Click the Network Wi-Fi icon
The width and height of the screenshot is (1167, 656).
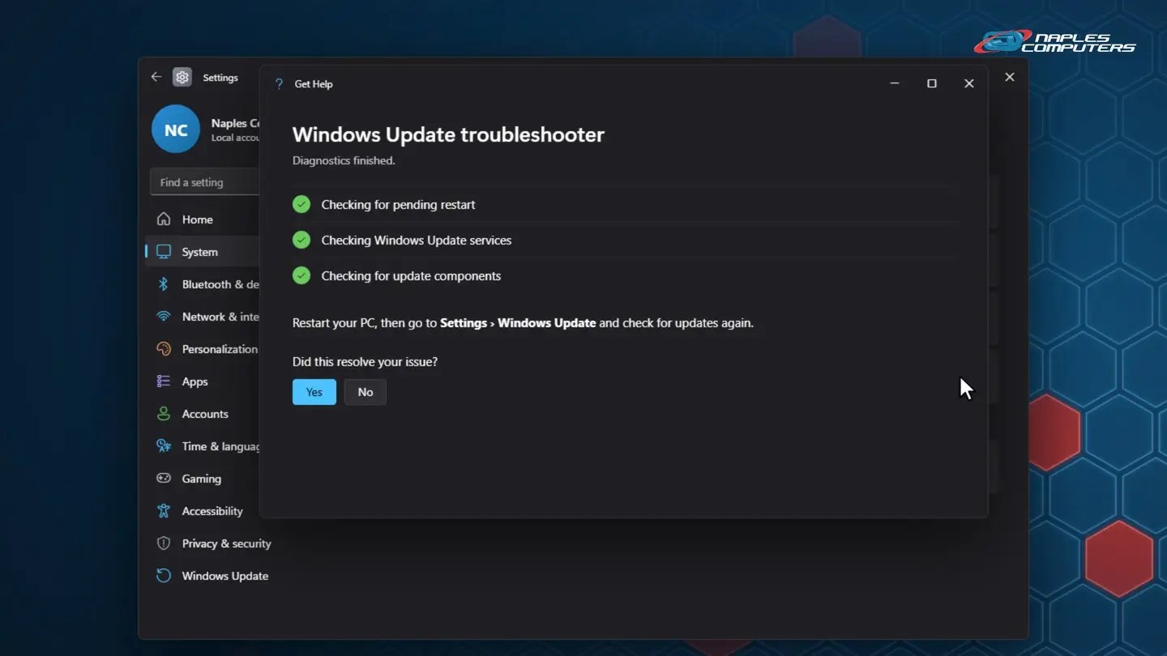pos(164,317)
